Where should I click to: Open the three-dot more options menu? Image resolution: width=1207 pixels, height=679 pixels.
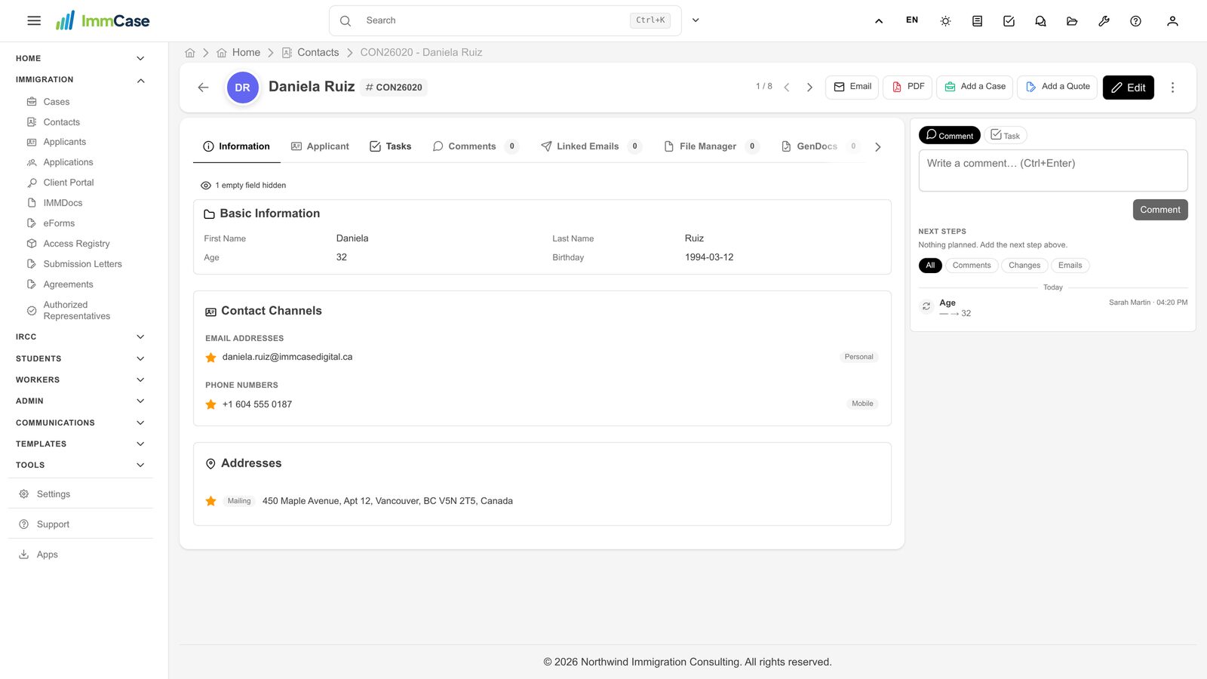[1172, 88]
